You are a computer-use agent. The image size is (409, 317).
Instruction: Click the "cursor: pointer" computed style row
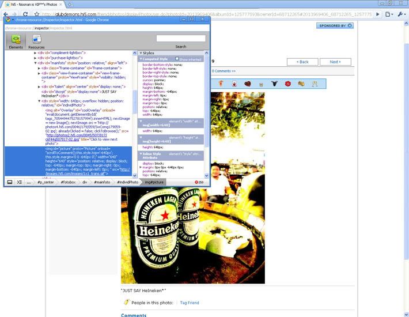pyautogui.click(x=154, y=80)
